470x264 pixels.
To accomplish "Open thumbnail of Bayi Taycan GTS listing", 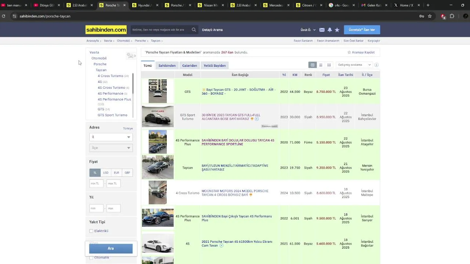I will pyautogui.click(x=158, y=91).
